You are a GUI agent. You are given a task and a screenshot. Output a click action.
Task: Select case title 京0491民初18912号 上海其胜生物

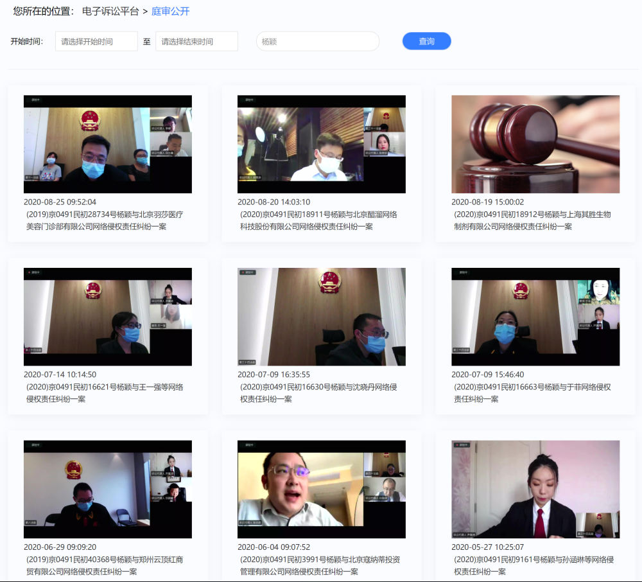(532, 220)
